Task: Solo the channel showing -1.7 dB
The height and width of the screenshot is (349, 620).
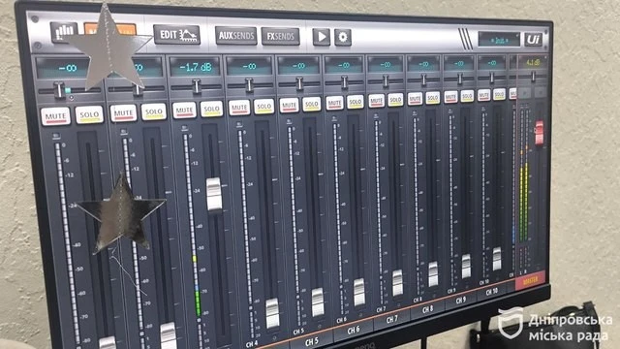Action: coord(211,109)
